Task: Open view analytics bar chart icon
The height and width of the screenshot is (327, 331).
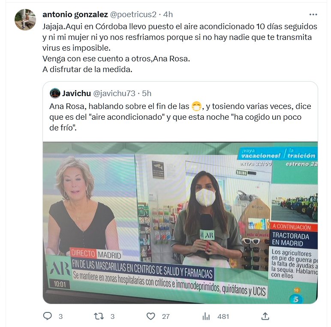Action: (206, 316)
